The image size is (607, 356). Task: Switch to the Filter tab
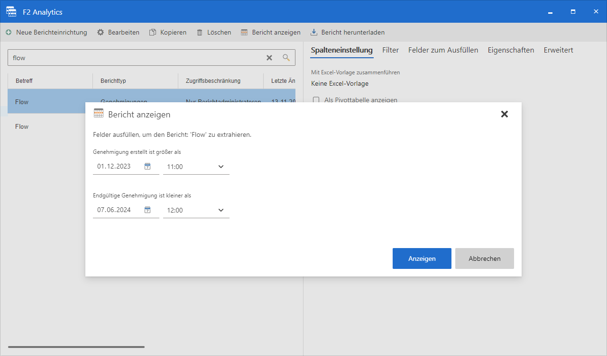coord(390,50)
